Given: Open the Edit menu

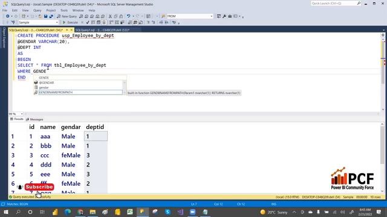Looking at the screenshot, I should point(15,10).
